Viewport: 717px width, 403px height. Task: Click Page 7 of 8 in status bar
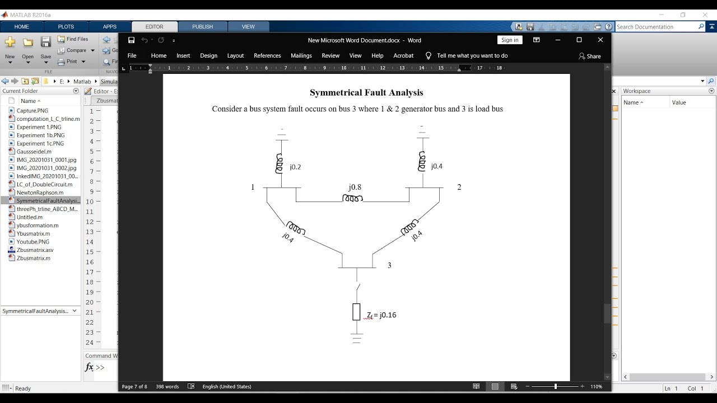point(134,387)
